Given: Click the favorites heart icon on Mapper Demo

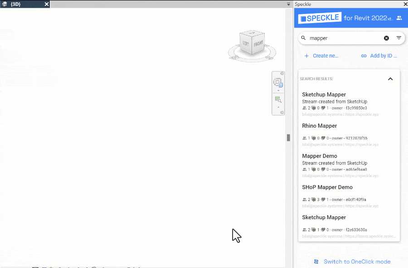Looking at the screenshot, I should [x=323, y=169].
